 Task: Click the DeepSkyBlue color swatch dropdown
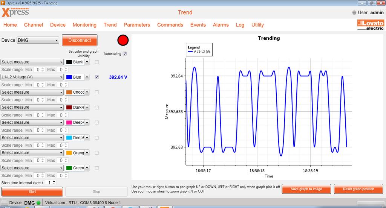click(77, 138)
